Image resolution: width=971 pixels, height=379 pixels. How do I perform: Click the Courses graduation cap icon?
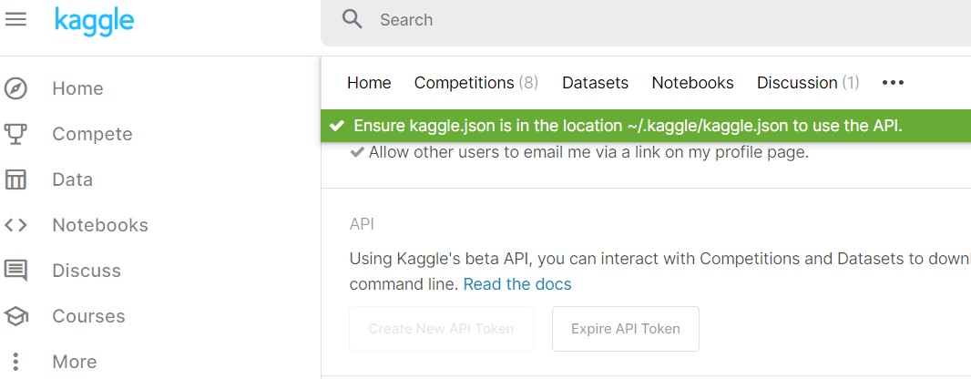coord(15,316)
